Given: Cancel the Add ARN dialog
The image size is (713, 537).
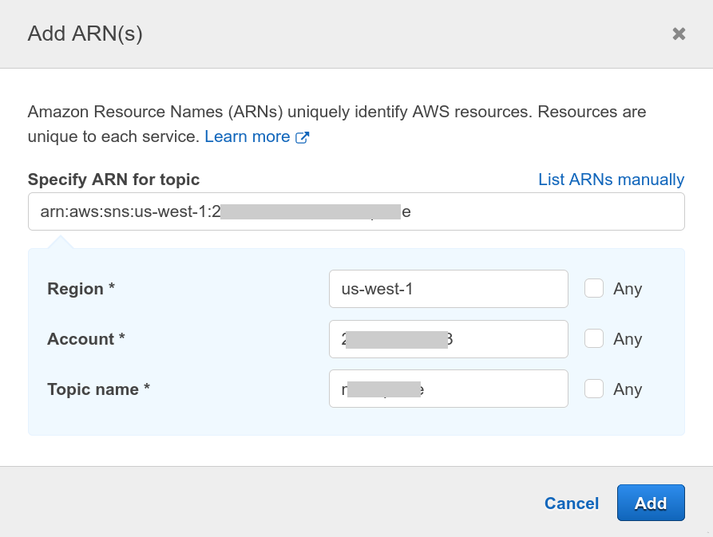Looking at the screenshot, I should pyautogui.click(x=572, y=503).
